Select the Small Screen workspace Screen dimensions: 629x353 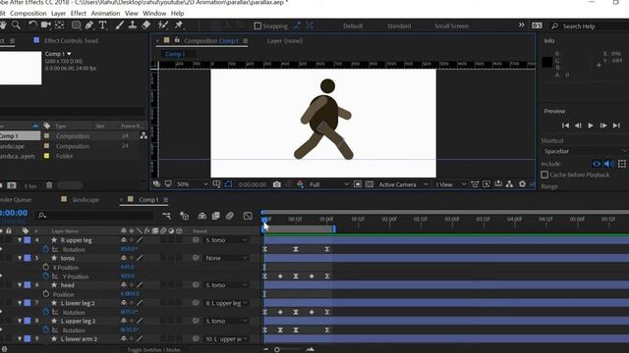click(451, 26)
